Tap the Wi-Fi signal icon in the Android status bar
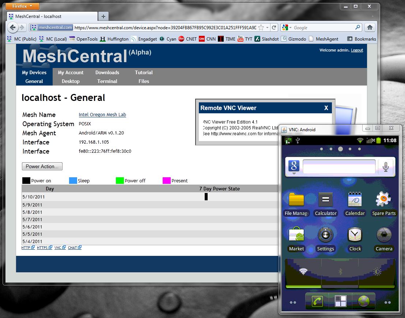Viewport: 405px width, 318px height. coord(360,140)
